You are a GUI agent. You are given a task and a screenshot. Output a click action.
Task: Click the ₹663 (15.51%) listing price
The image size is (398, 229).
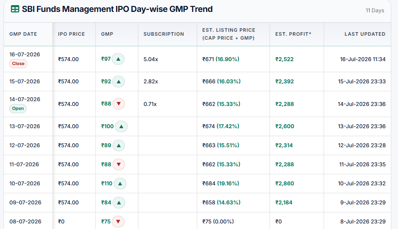(221, 145)
